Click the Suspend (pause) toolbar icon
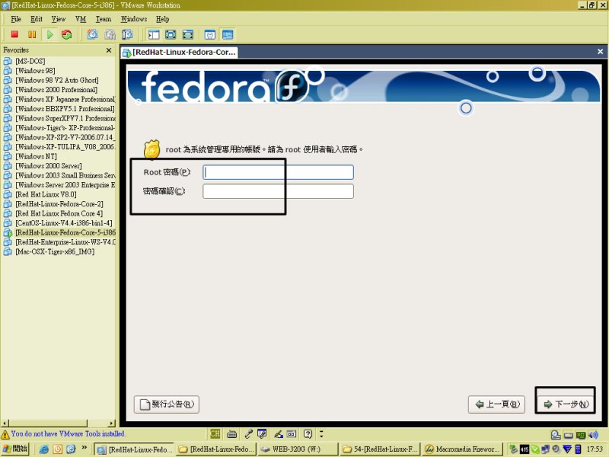The width and height of the screenshot is (609, 457). [x=32, y=34]
